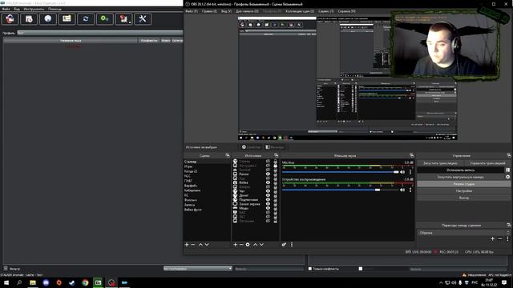513x288 pixels.
Task: Open the OBS Справка menu
Action: pos(347,11)
